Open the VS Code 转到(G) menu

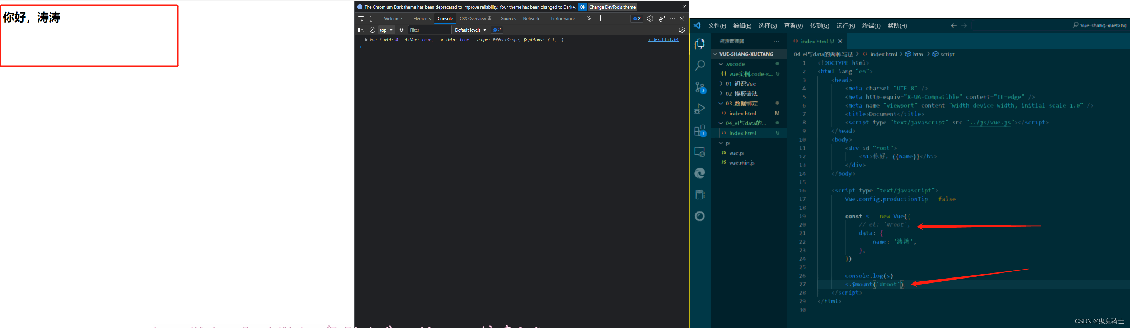tap(820, 26)
